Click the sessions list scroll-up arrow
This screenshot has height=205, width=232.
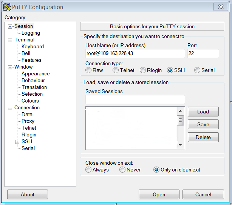point(180,111)
